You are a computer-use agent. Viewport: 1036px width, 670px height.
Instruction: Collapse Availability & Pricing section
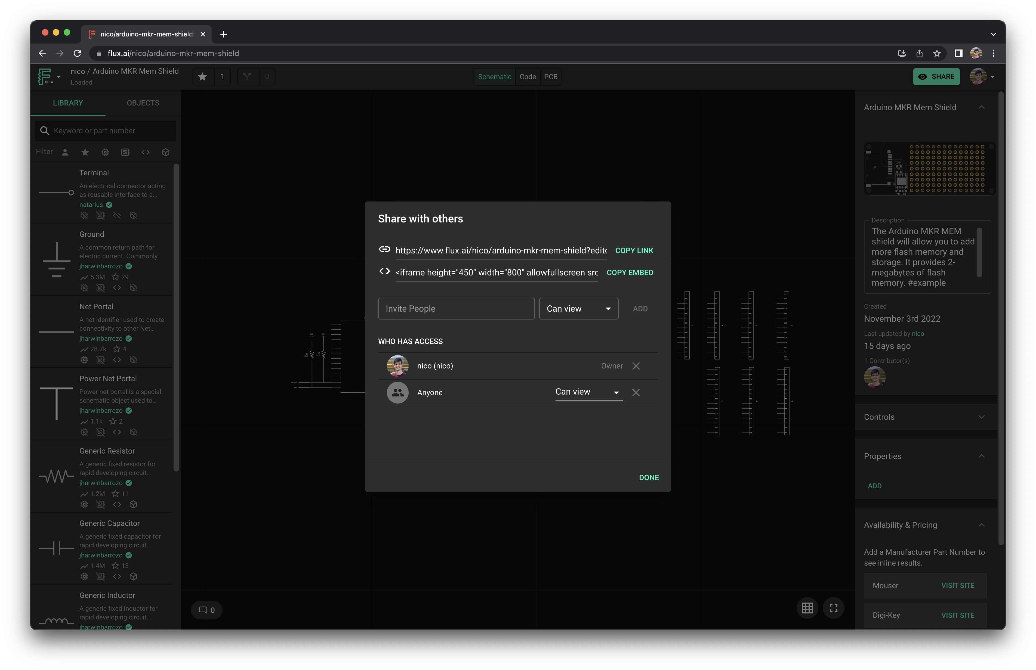coord(981,525)
